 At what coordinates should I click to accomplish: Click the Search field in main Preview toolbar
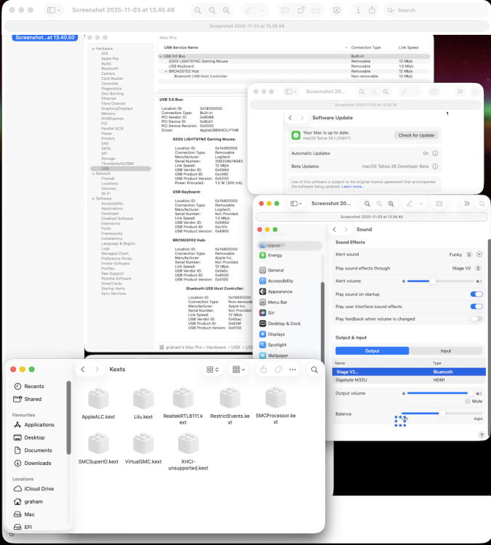[436, 10]
